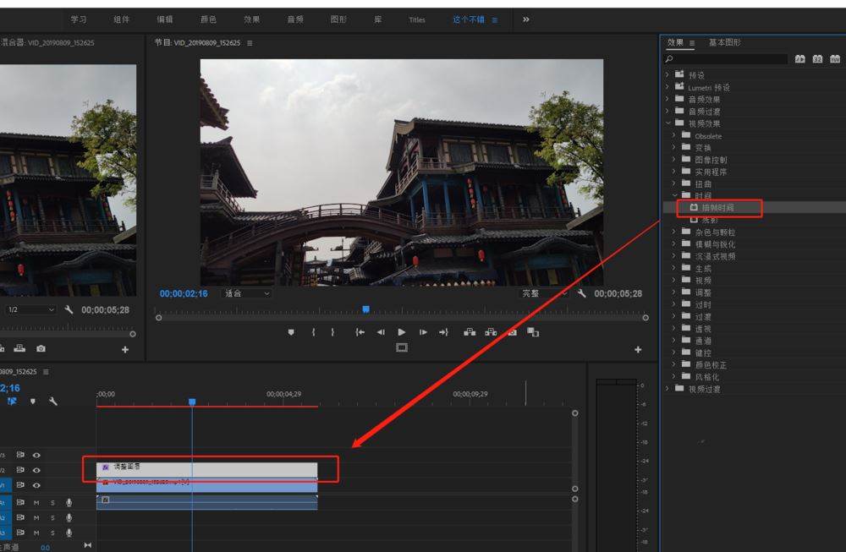Click the 0.0 audio level value
The image size is (846, 552).
44,546
